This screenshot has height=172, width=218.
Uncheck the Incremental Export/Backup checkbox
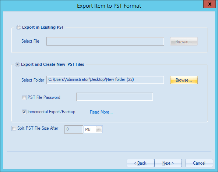coord(24,112)
